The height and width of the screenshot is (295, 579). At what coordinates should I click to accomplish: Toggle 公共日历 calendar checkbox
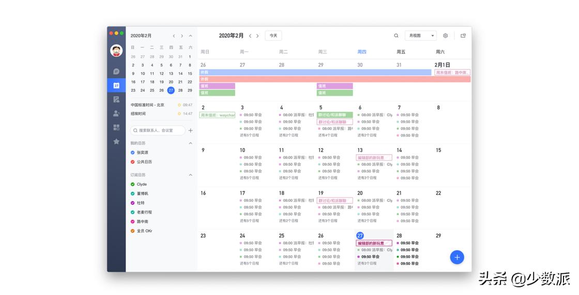[132, 161]
